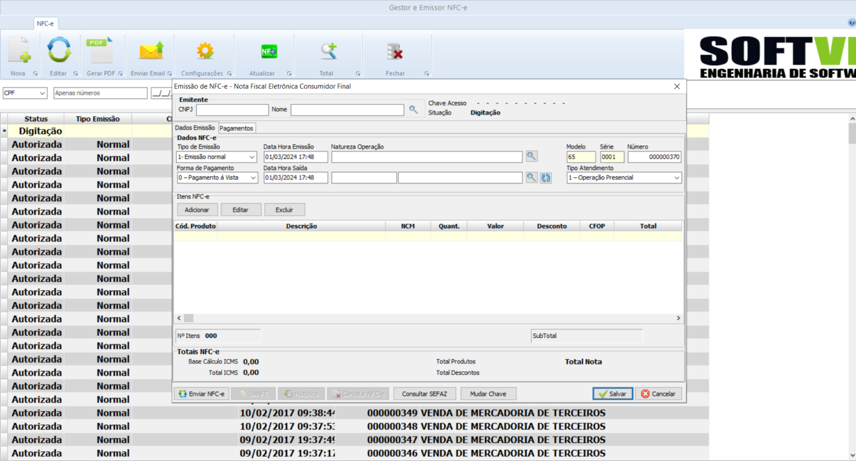Switch to the Pagamentos tab
Screen dimensions: 856x461
[x=236, y=128]
